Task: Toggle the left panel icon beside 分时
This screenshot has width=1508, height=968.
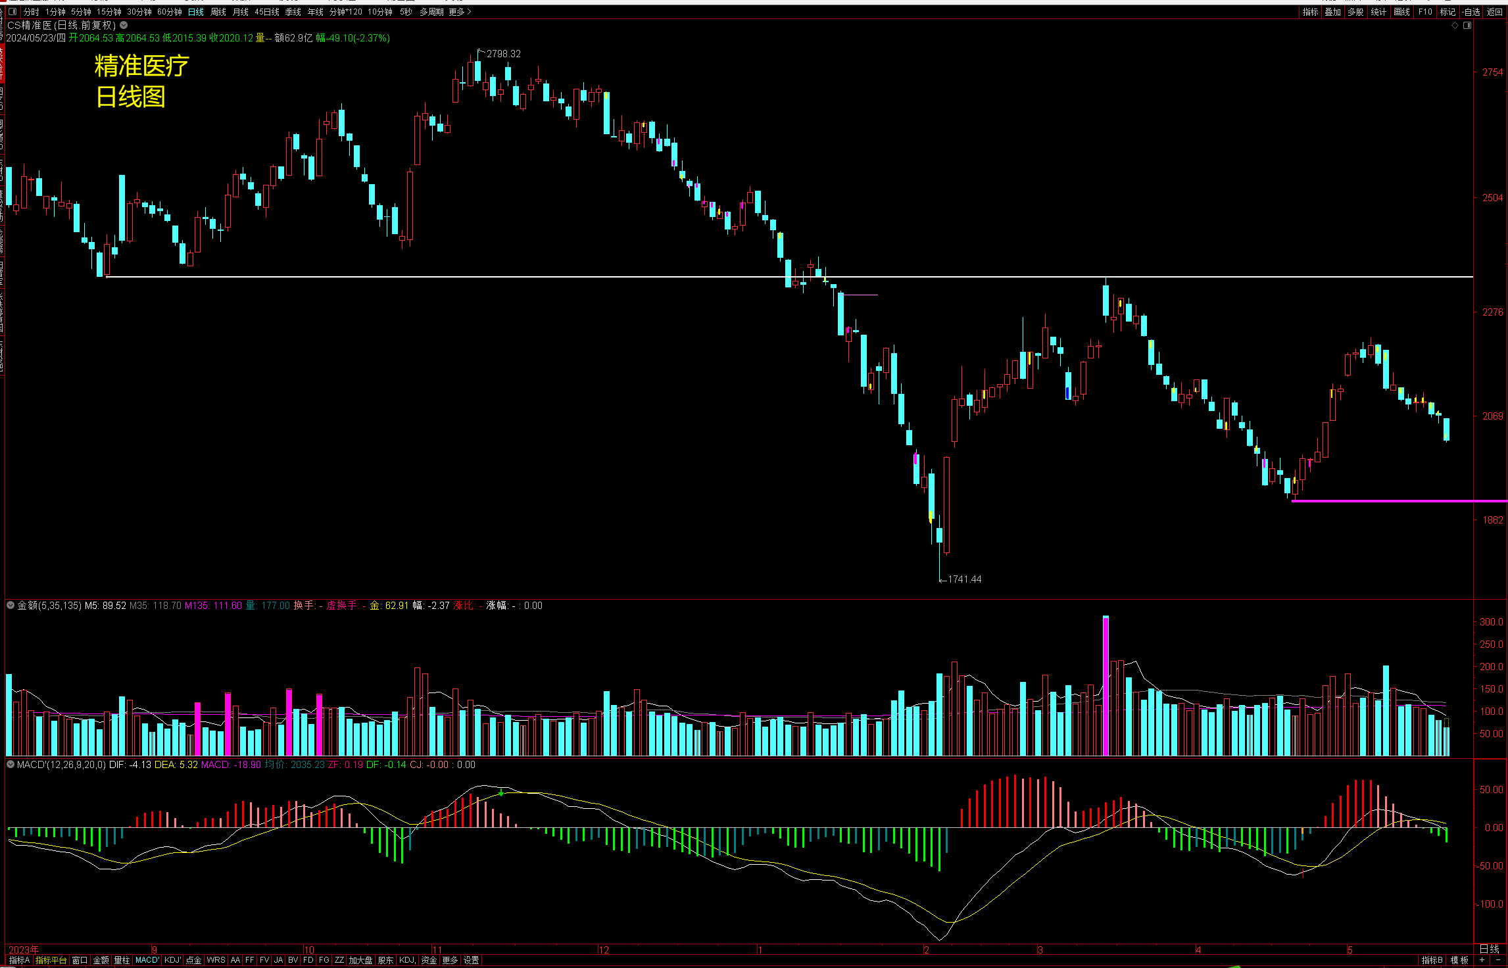Action: point(12,12)
